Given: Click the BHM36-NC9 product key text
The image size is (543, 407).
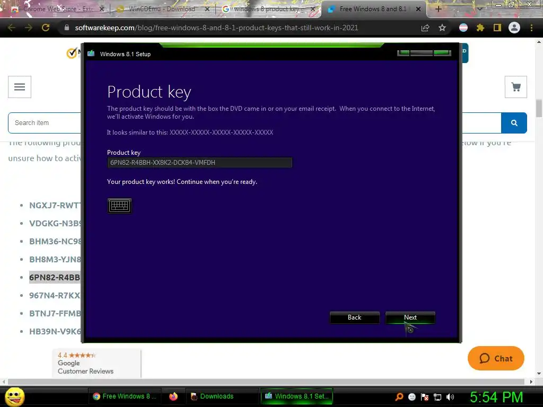Looking at the screenshot, I should tap(55, 241).
